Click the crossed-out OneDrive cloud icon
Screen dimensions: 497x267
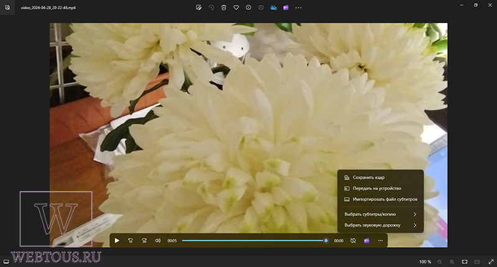273,7
